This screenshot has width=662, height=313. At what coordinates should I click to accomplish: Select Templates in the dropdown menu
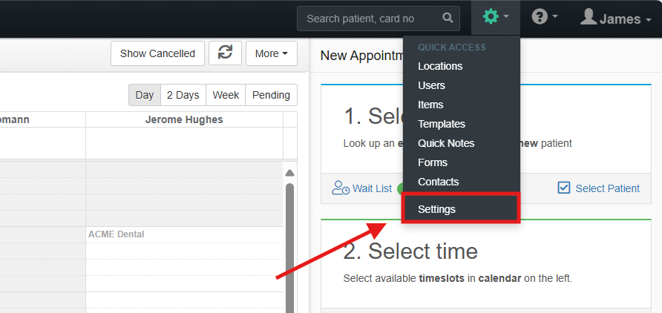coord(441,124)
